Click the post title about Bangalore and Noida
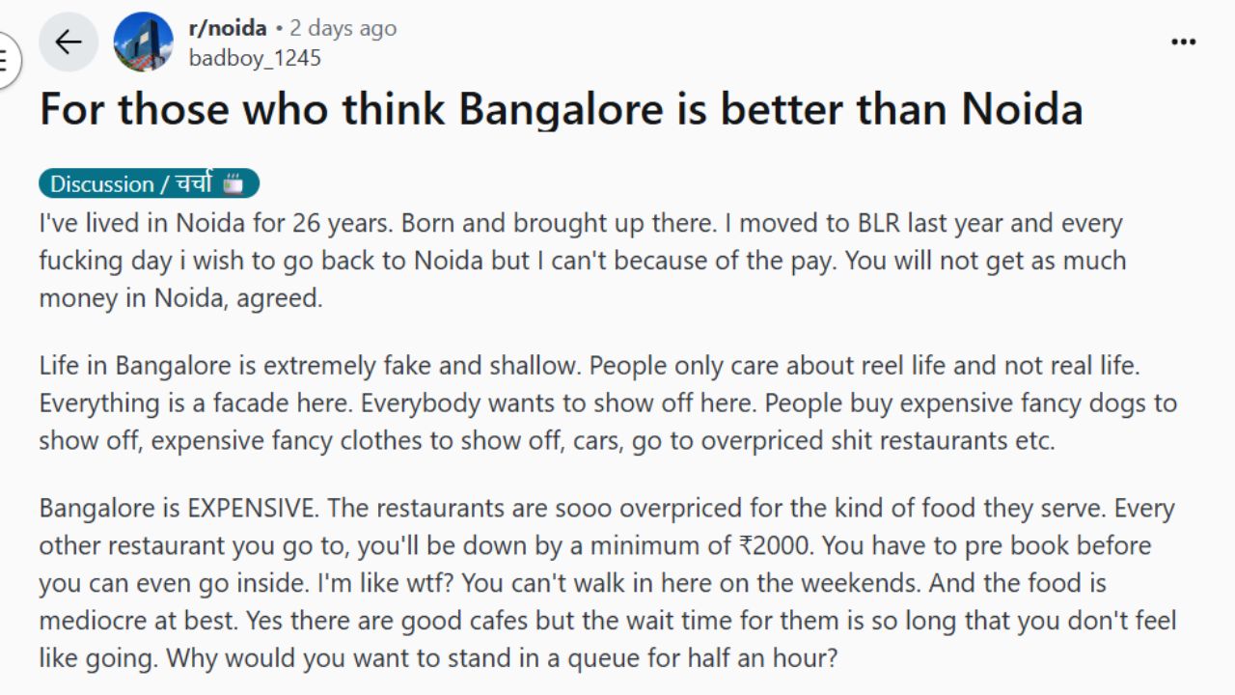1235x695 pixels. pos(561,109)
